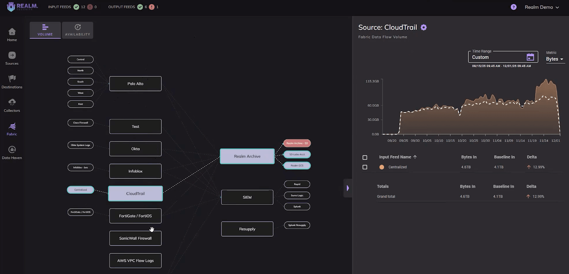Screen dimensions: 569x274
Task: Click the Bytes In column header
Action: click(469, 157)
